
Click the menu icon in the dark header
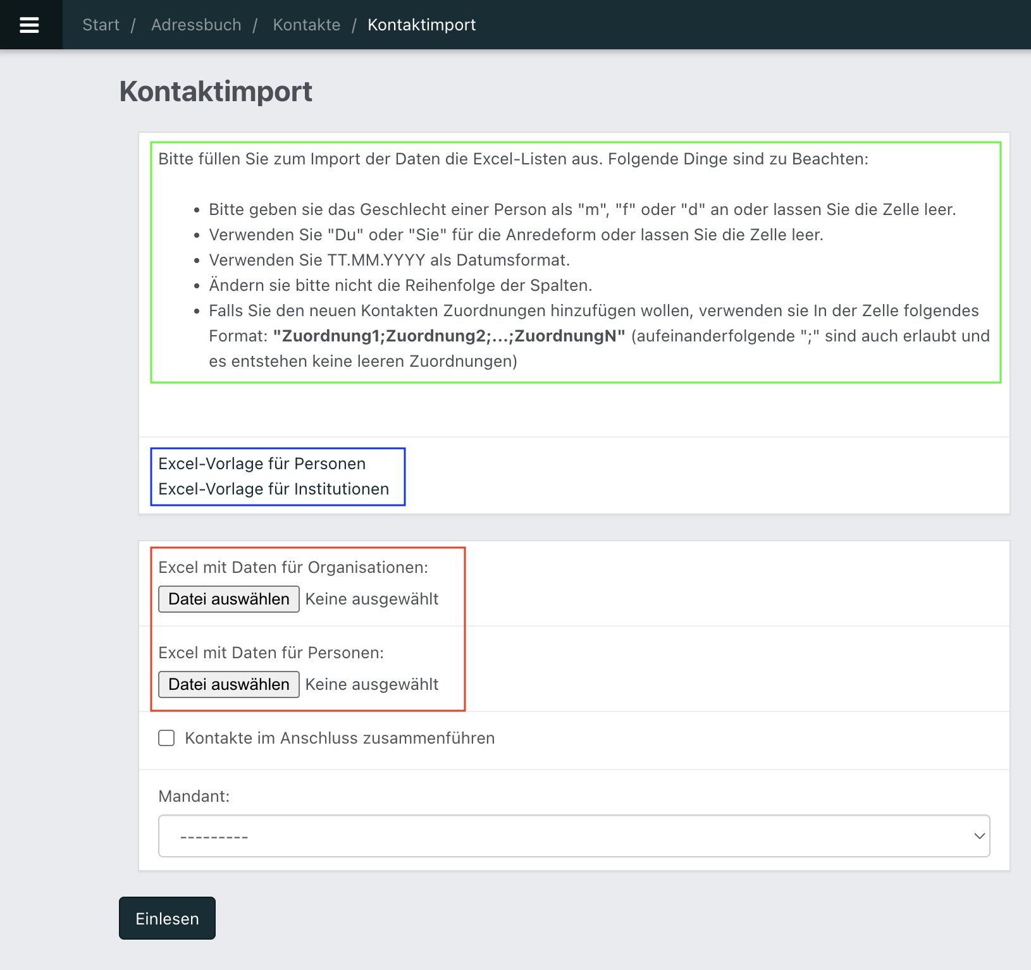coord(30,25)
